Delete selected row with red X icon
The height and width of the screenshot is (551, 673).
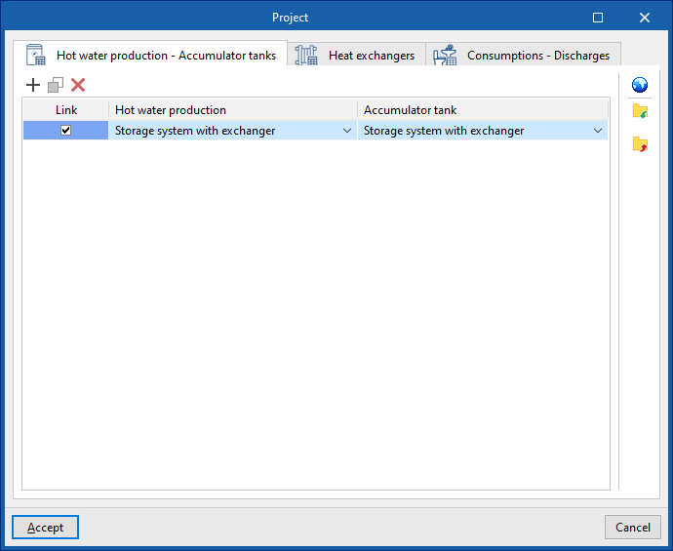coord(78,85)
